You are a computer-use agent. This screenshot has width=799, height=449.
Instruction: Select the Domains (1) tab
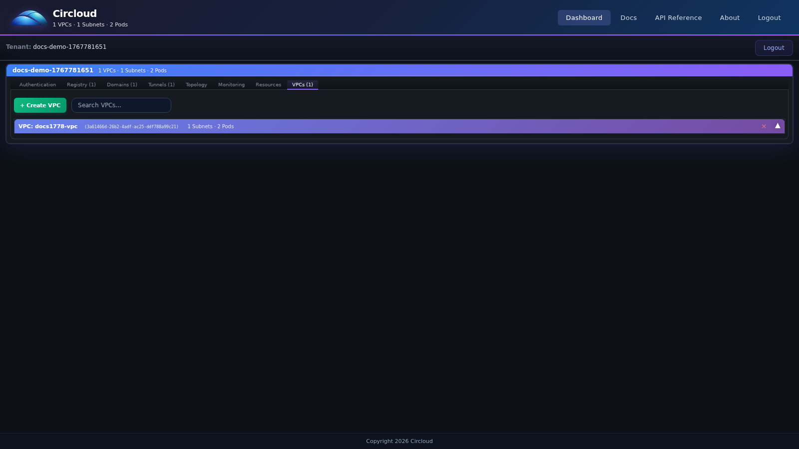point(122,85)
